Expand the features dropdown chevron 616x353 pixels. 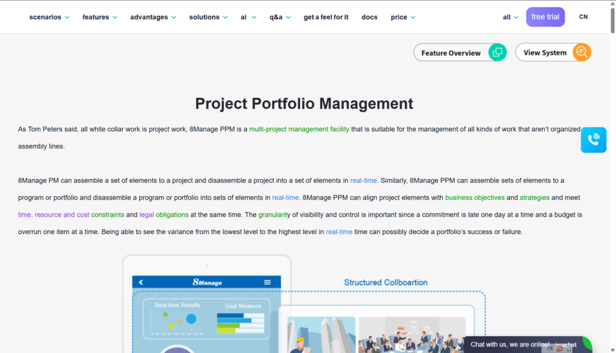pos(115,17)
